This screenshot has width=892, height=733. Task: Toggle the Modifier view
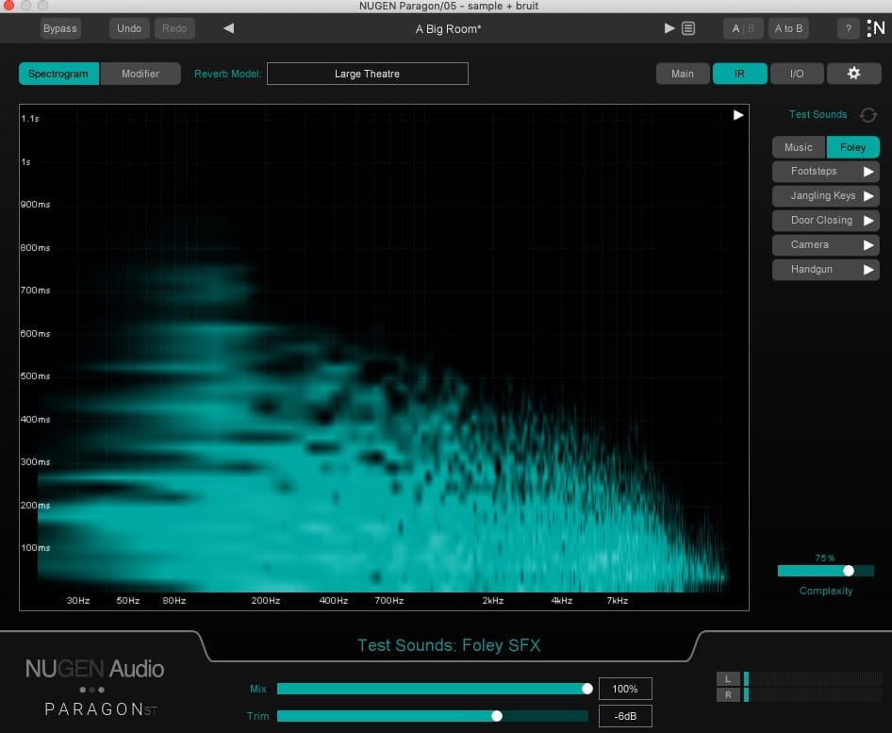[140, 73]
